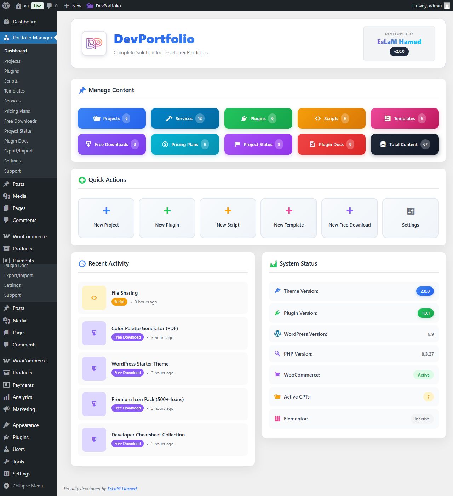Click the DP logo in the DevPortfolio header
This screenshot has width=453, height=496.
tap(94, 43)
